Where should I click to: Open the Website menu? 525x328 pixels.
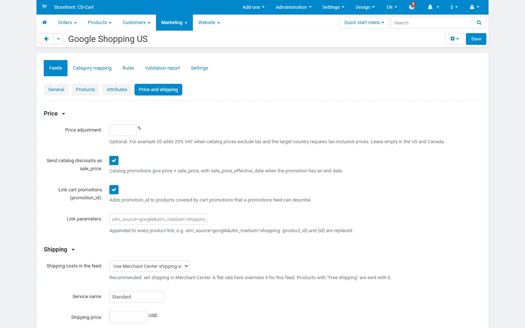coord(209,23)
